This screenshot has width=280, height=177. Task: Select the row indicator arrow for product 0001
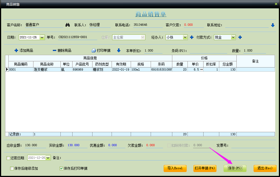7,69
